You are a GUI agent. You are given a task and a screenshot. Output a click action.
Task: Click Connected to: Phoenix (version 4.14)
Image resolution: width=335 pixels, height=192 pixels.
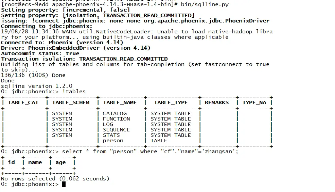point(62,43)
